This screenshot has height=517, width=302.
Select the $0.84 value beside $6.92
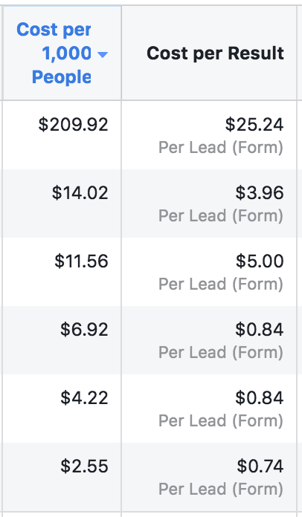tap(260, 329)
